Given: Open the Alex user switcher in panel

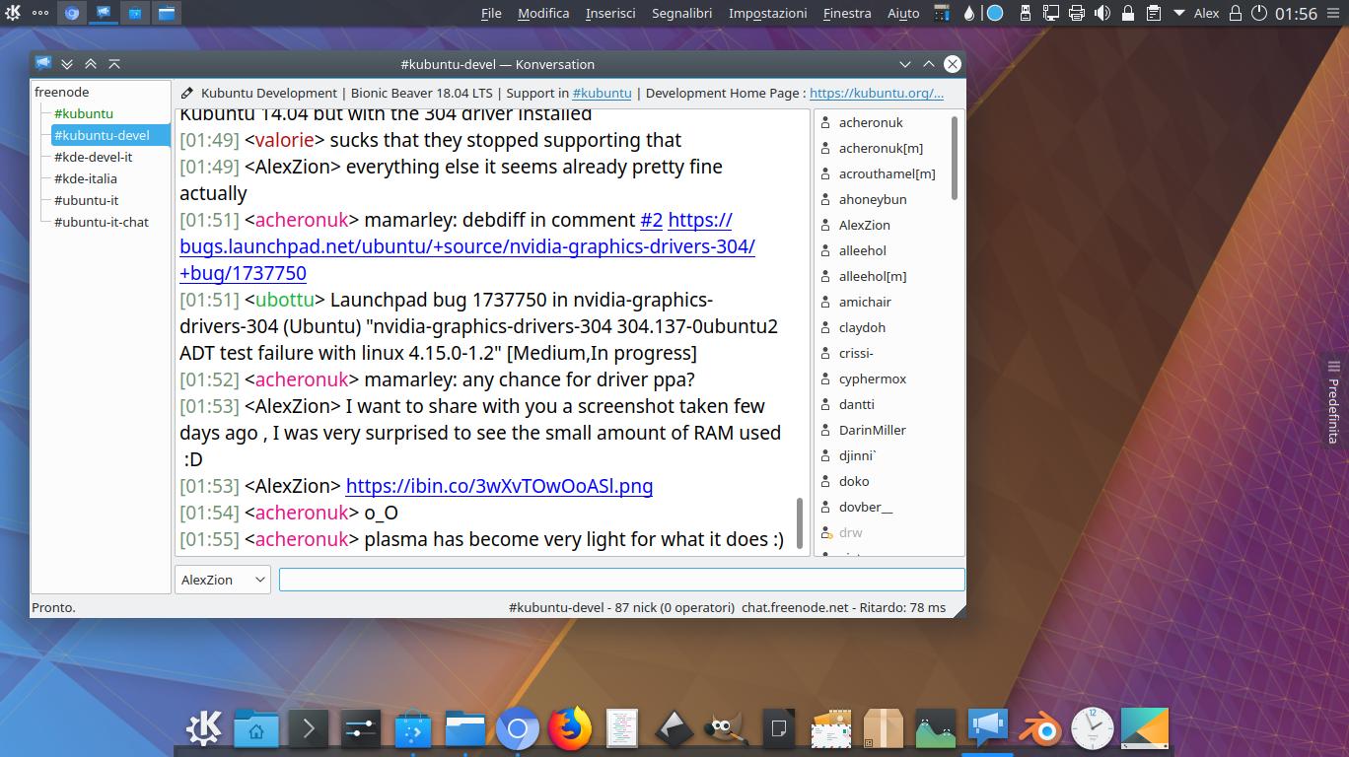Looking at the screenshot, I should point(1206,13).
